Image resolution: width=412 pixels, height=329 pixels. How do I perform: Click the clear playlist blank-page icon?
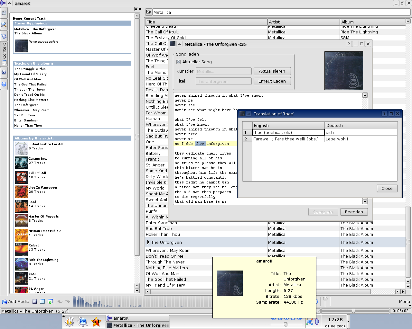(42, 301)
